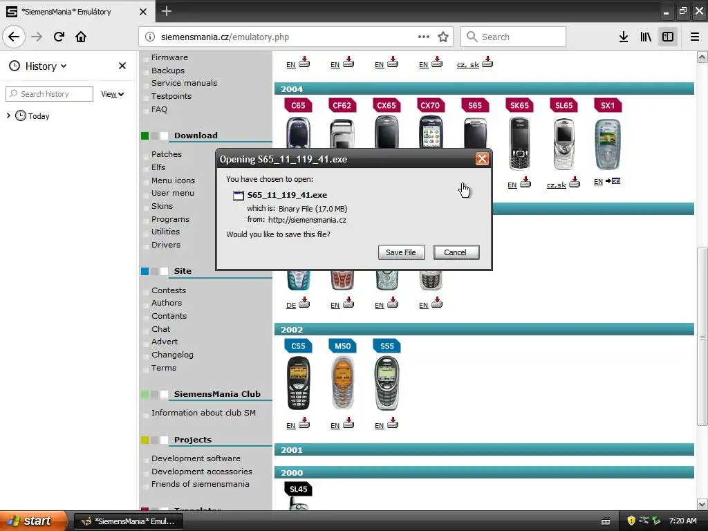
Task: Download the SL65 cz,sk emulator
Action: (563, 183)
